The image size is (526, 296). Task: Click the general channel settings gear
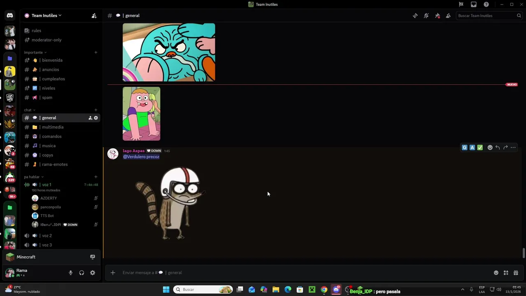pos(96,118)
